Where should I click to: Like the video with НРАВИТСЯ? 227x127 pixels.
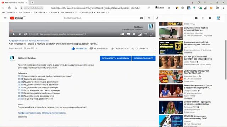[x=79, y=49]
